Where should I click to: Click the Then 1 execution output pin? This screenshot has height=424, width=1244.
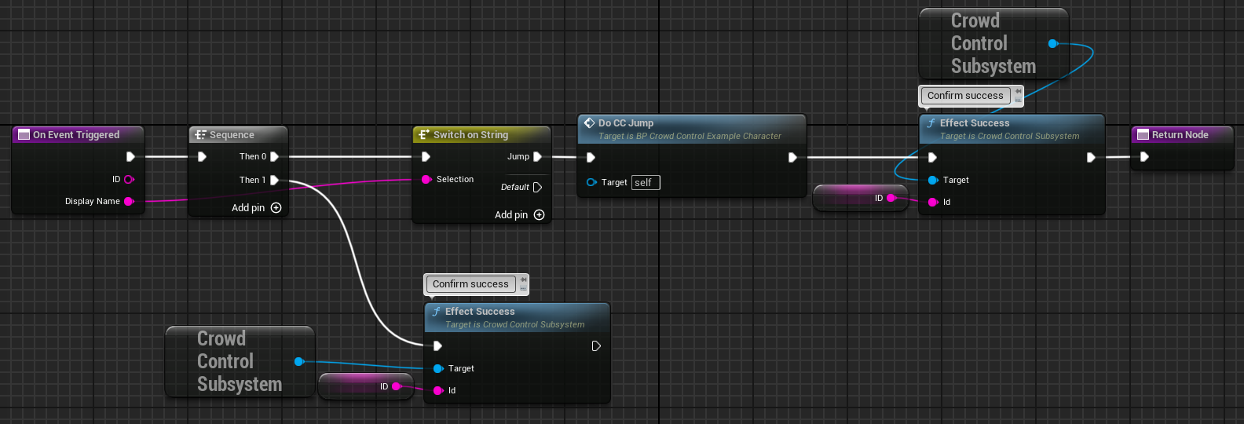tap(274, 181)
